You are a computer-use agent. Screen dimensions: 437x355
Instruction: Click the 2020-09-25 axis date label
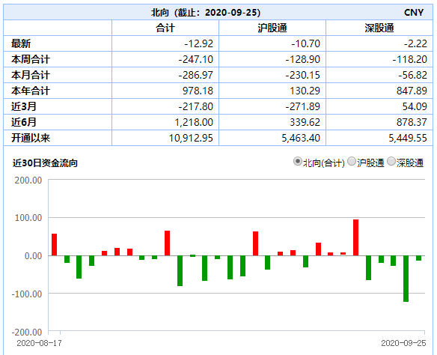point(403,343)
